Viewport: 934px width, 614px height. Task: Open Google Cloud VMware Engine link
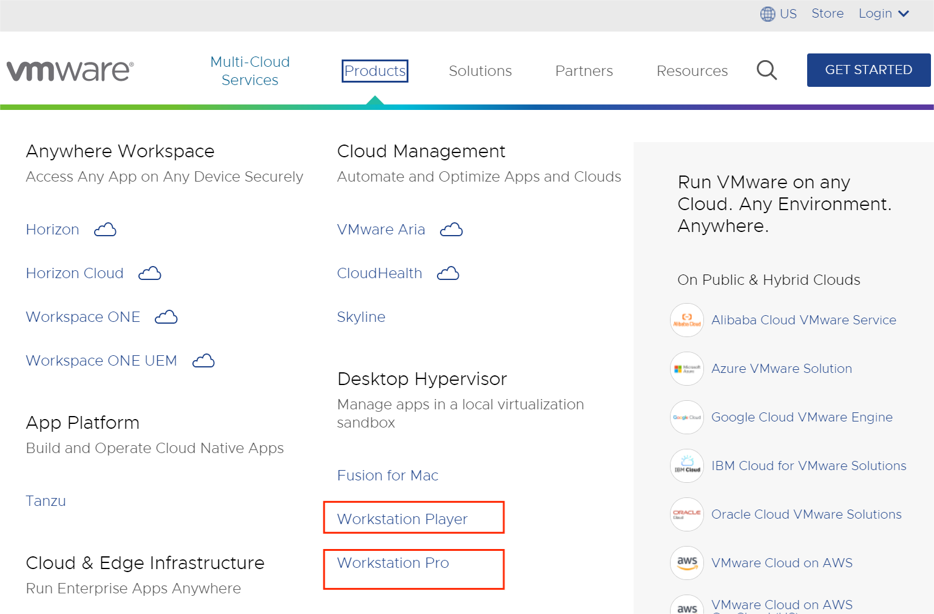(802, 417)
